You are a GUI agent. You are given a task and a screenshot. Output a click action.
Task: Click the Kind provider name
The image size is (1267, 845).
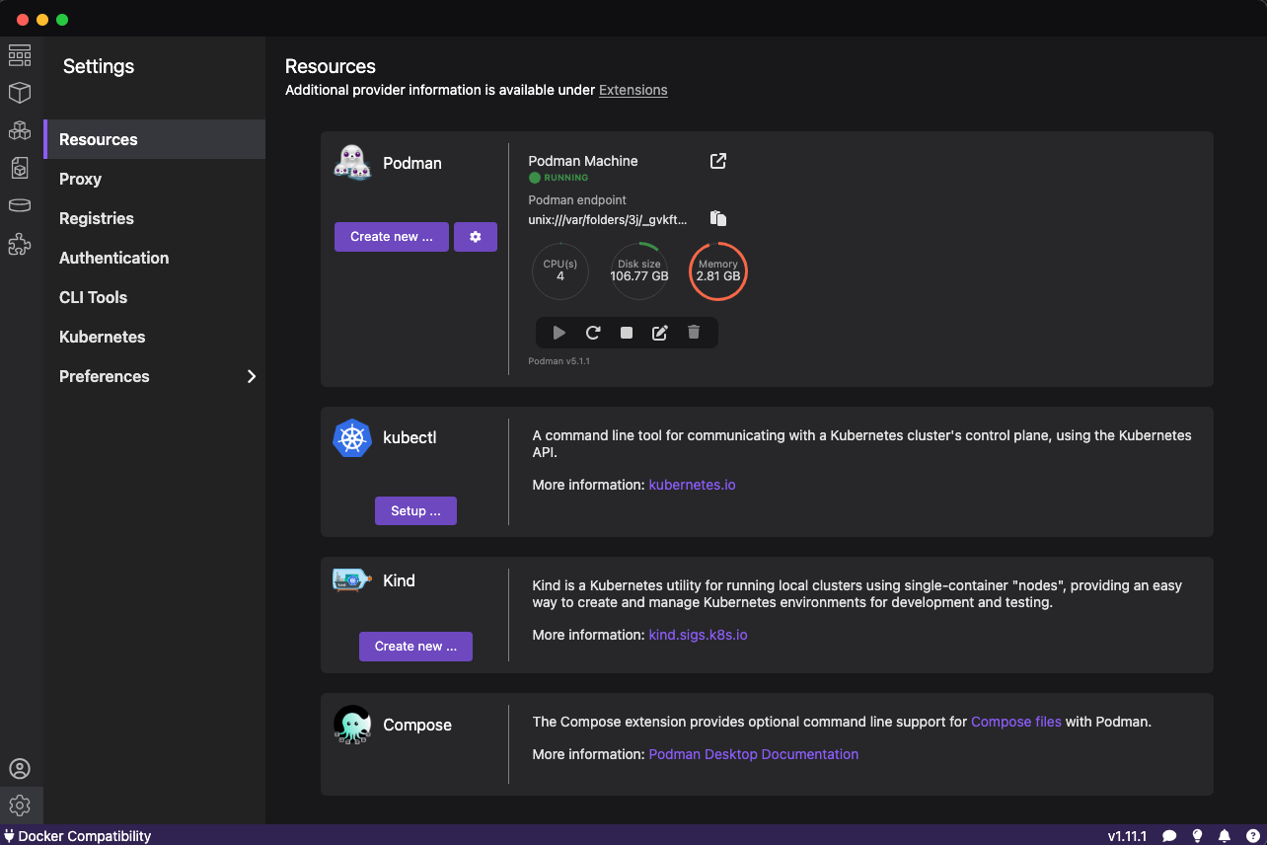coord(399,580)
